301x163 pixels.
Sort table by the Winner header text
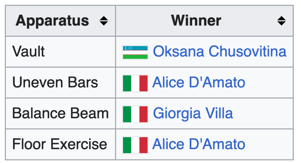(x=196, y=21)
